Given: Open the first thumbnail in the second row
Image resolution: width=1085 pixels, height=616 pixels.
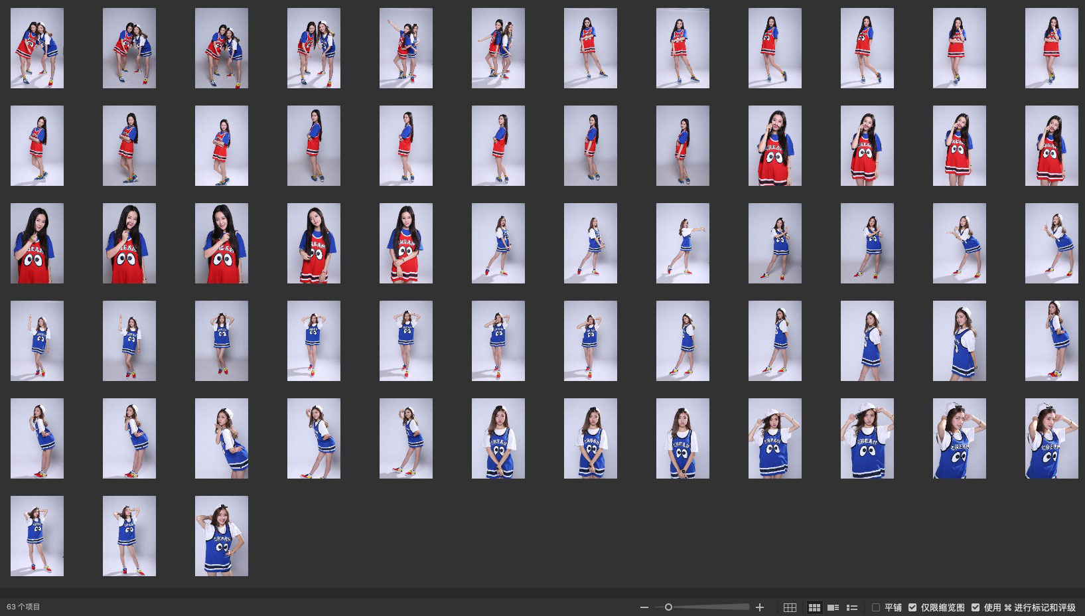Looking at the screenshot, I should (x=37, y=145).
